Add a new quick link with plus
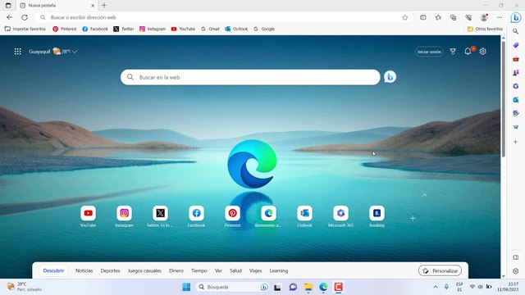Screen dimensions: 525x295 [413, 219]
